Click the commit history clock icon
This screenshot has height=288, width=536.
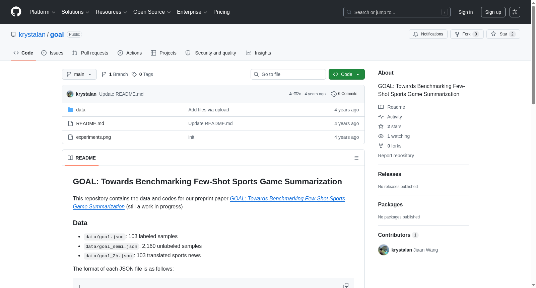pos(334,94)
